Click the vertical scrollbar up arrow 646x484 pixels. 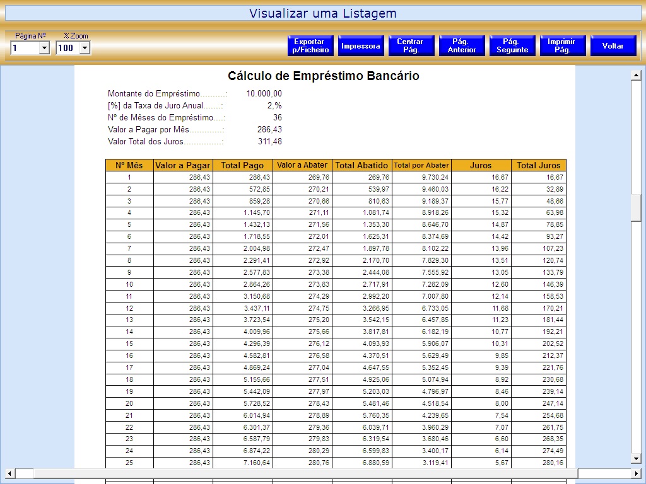point(636,76)
